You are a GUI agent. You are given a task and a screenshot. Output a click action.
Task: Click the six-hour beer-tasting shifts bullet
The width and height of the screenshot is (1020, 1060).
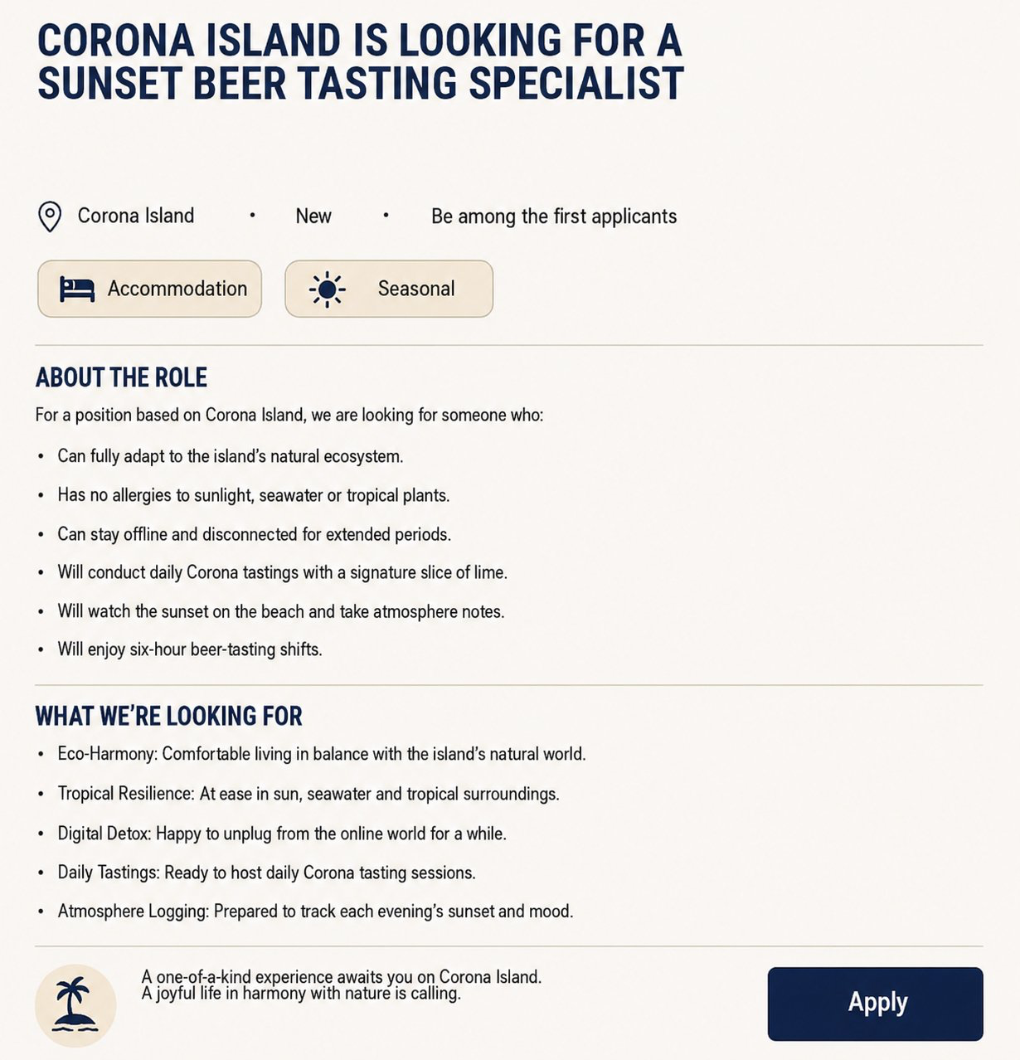[190, 649]
